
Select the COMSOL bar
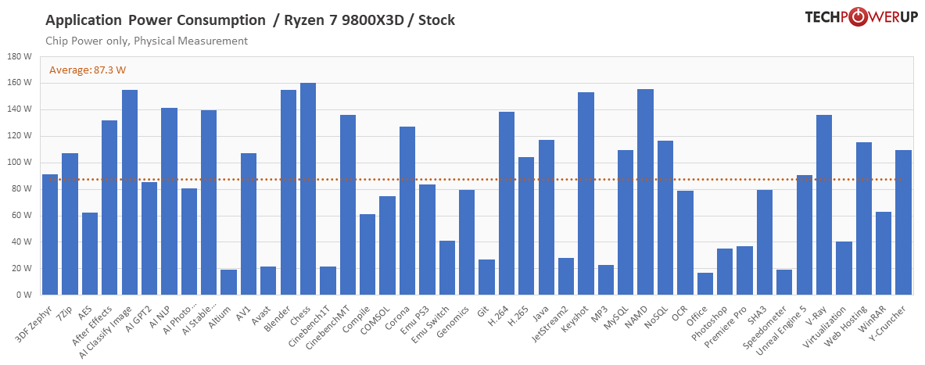pyautogui.click(x=388, y=245)
